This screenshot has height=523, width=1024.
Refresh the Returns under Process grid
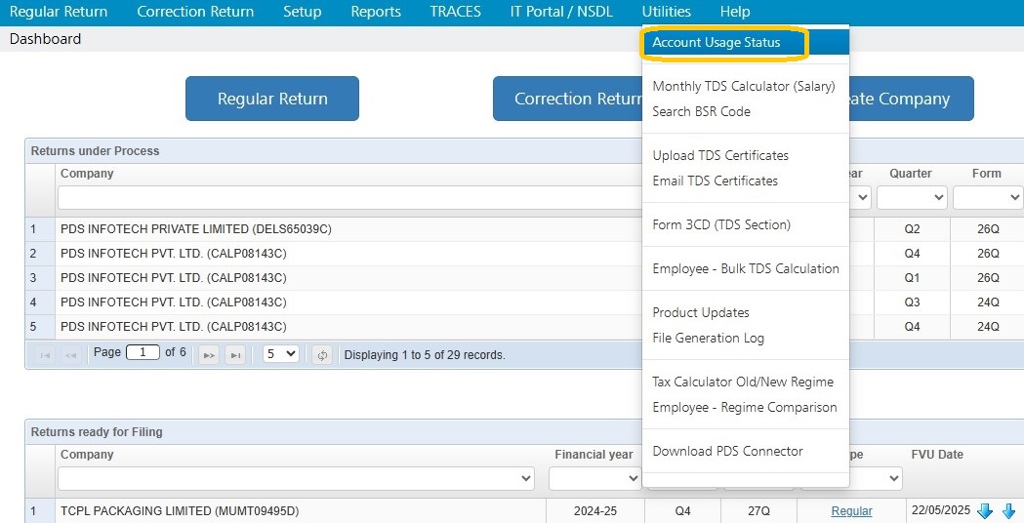[322, 354]
